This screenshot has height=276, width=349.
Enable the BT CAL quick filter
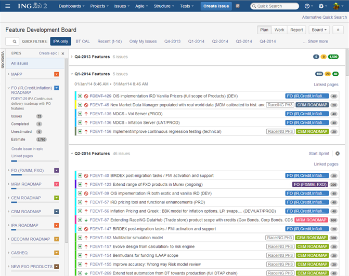point(83,42)
